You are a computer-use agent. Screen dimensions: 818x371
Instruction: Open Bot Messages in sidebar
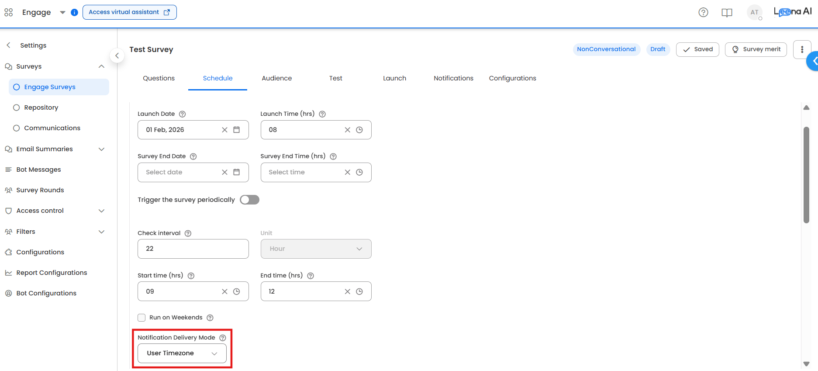(x=38, y=170)
